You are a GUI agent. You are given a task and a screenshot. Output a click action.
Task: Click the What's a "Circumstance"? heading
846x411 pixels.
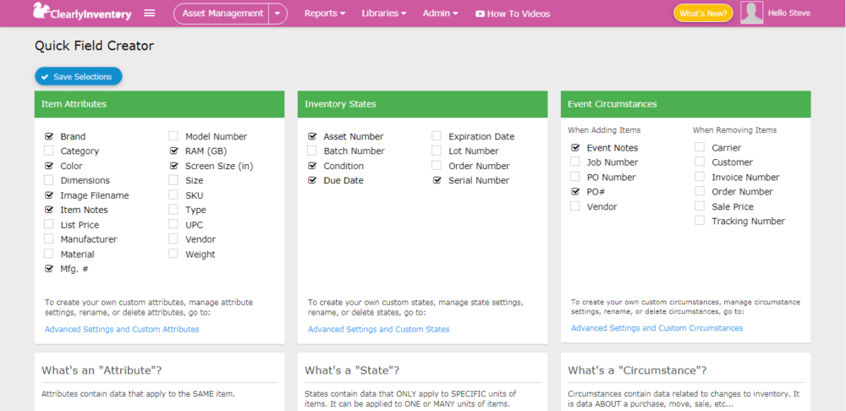tap(637, 370)
